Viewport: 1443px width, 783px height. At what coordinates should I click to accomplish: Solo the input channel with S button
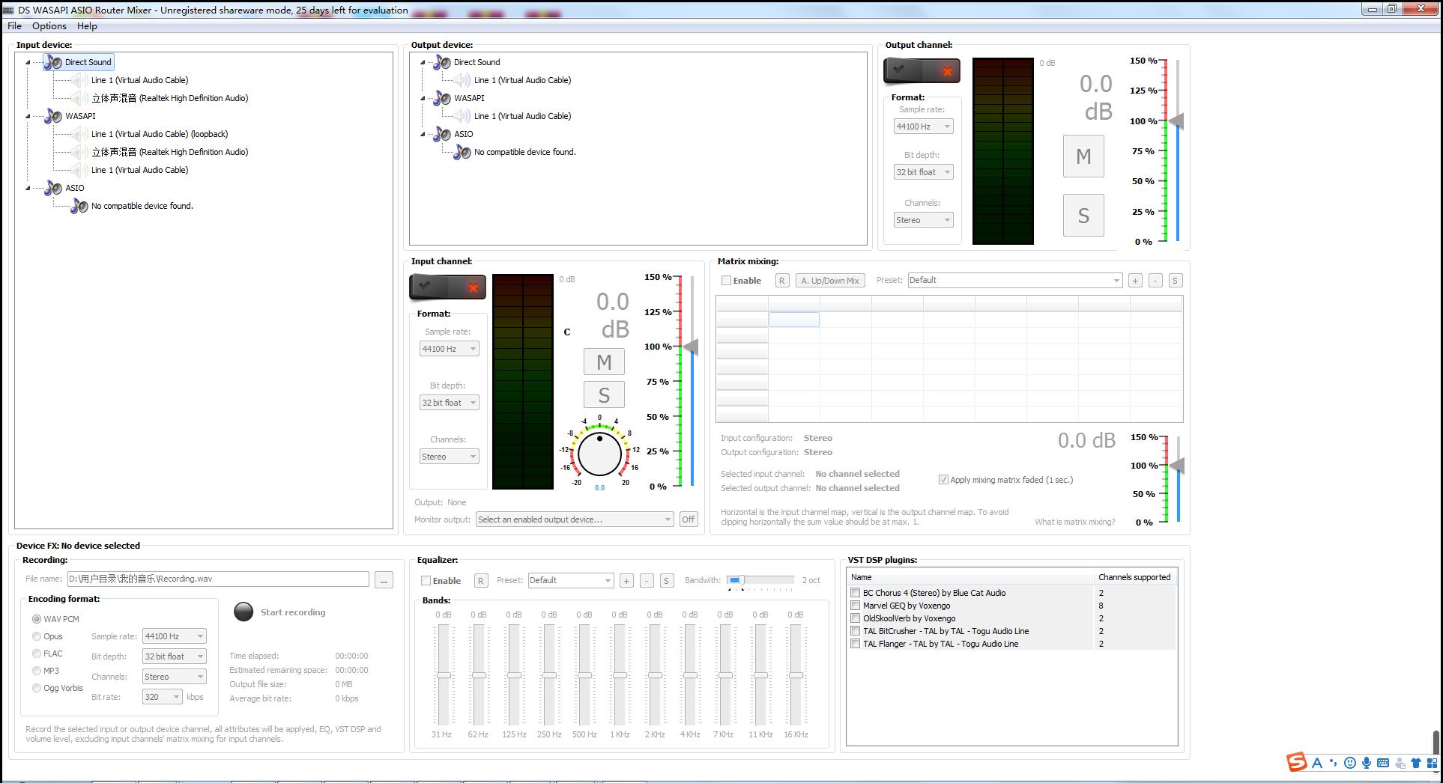coord(604,395)
